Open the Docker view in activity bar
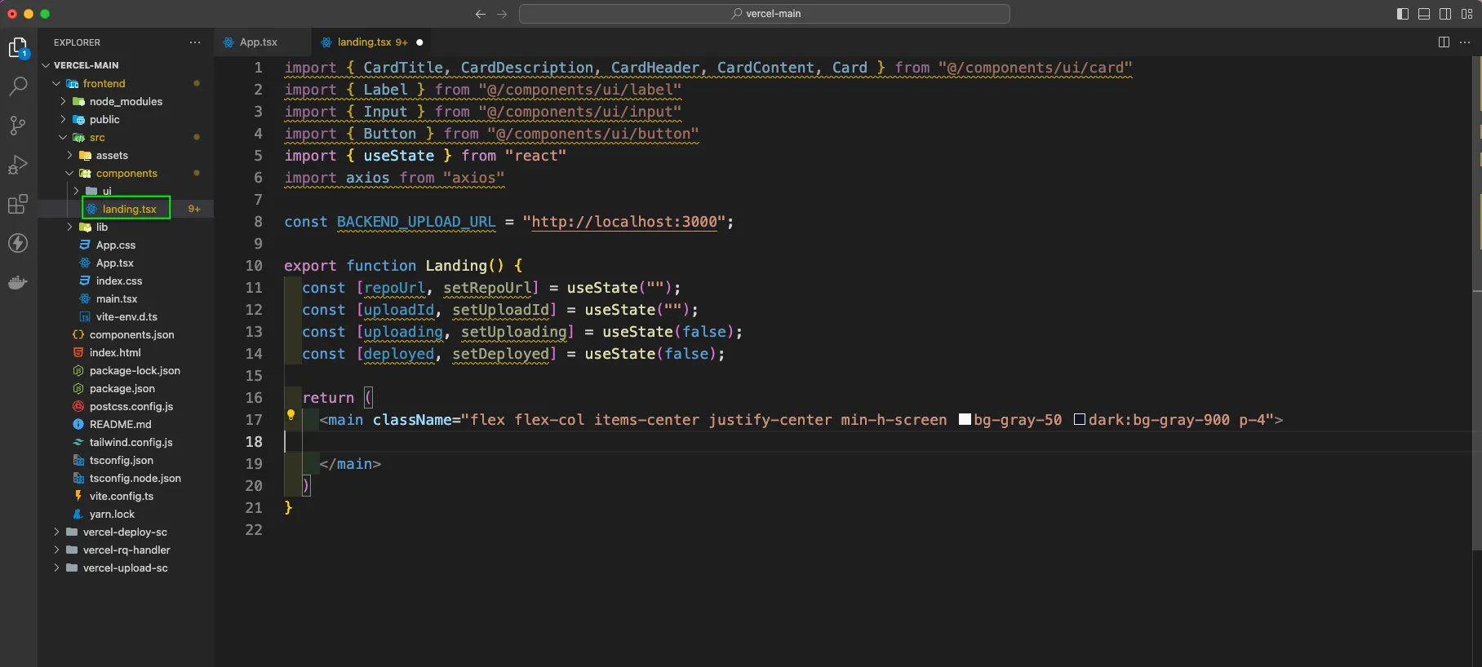Viewport: 1482px width, 667px height. 18,282
